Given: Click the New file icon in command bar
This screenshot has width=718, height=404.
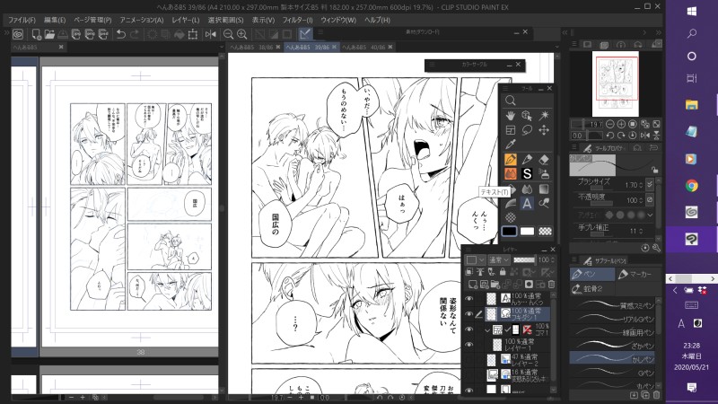Looking at the screenshot, I should 36,34.
